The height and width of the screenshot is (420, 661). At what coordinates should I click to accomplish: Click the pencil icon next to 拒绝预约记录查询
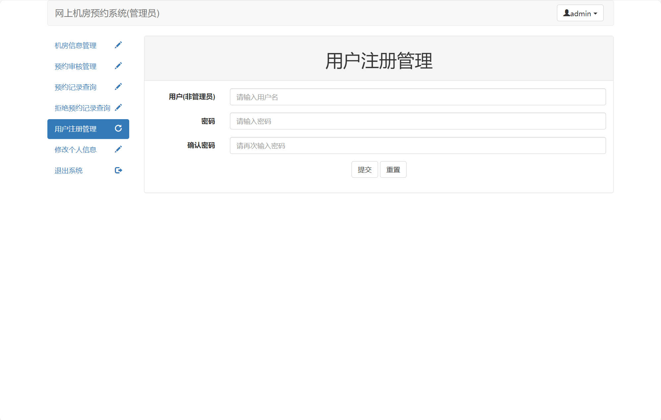pos(118,107)
